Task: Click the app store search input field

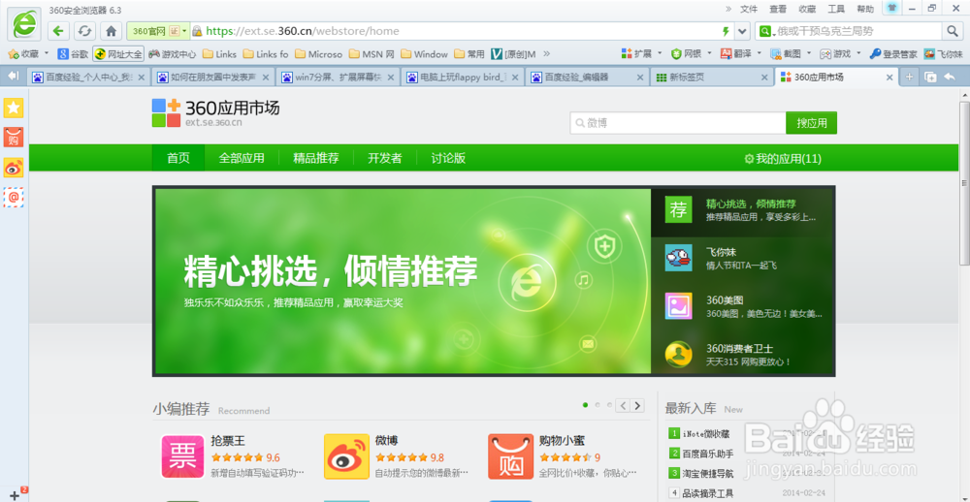Action: click(678, 123)
